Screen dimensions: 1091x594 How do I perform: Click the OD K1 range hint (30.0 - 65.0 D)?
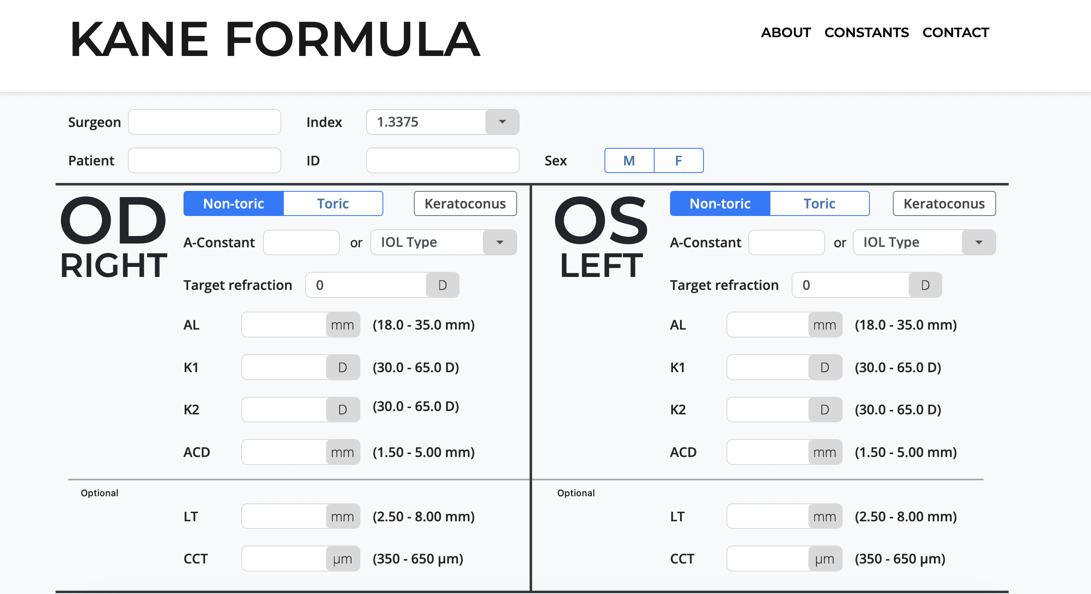[x=416, y=367]
